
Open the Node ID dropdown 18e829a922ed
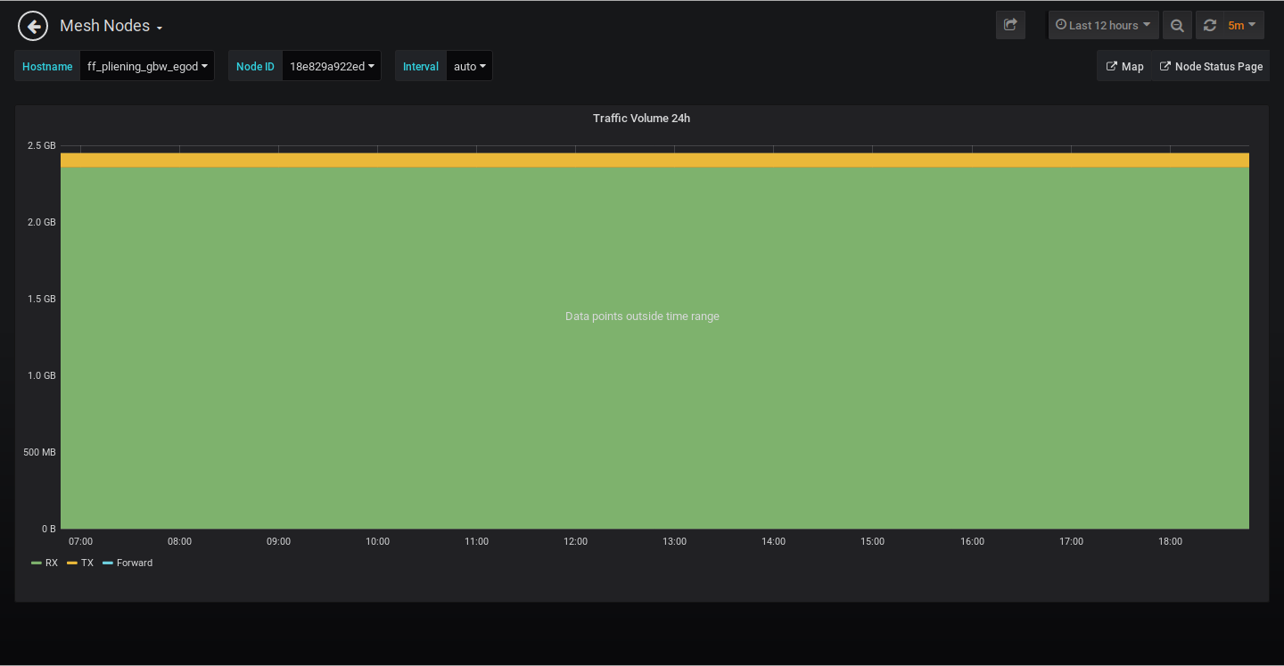tap(331, 66)
